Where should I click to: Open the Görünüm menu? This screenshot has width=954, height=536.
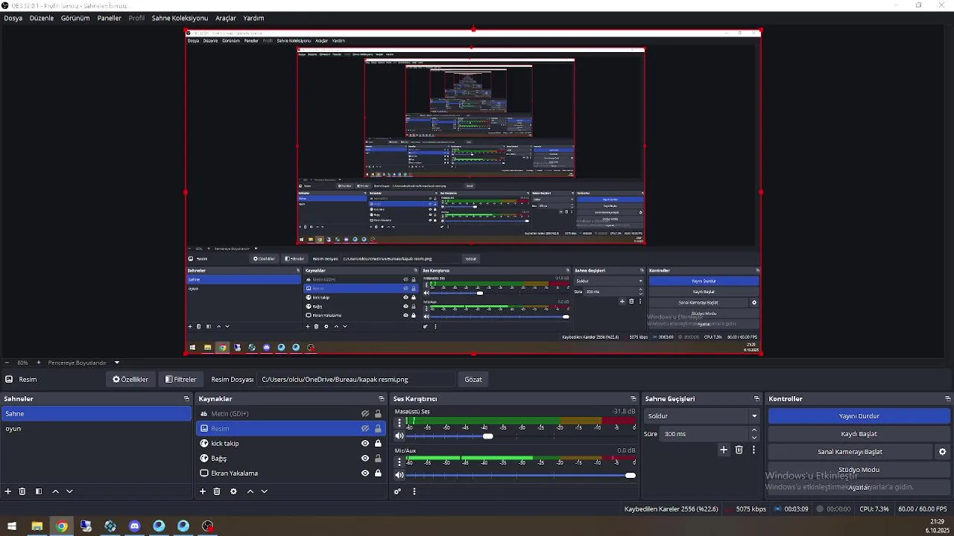click(x=75, y=18)
